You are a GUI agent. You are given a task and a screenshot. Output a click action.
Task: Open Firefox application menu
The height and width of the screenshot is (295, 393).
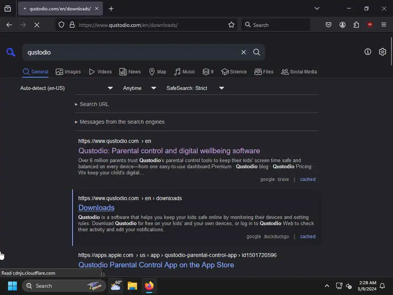coord(384,25)
